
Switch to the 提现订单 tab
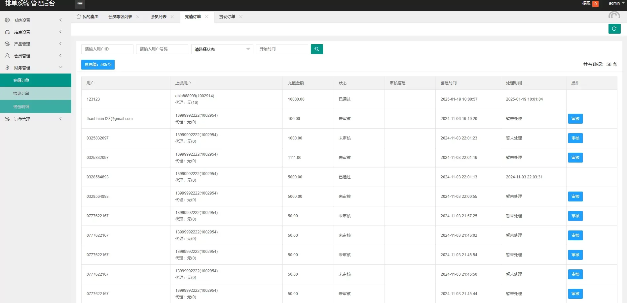pyautogui.click(x=227, y=16)
